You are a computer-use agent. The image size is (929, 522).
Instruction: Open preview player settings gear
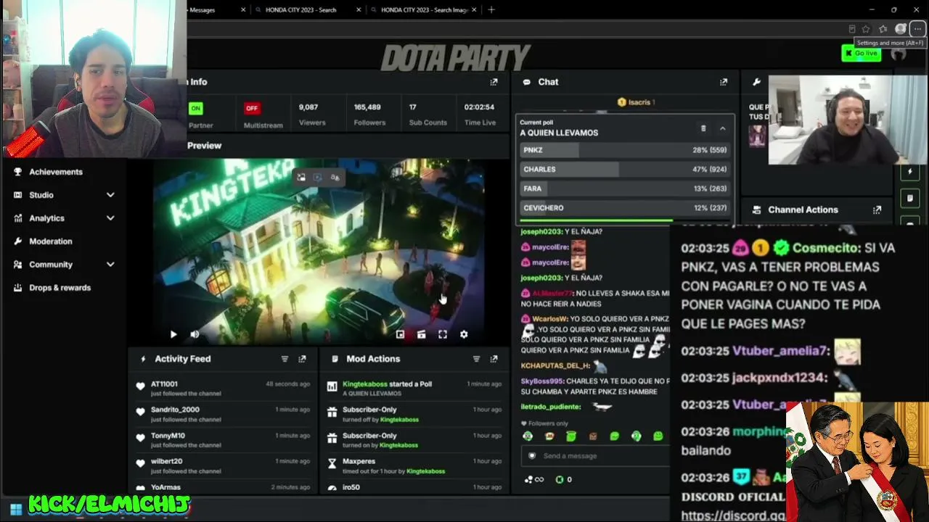click(x=464, y=334)
